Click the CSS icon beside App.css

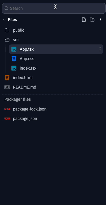[14, 59]
